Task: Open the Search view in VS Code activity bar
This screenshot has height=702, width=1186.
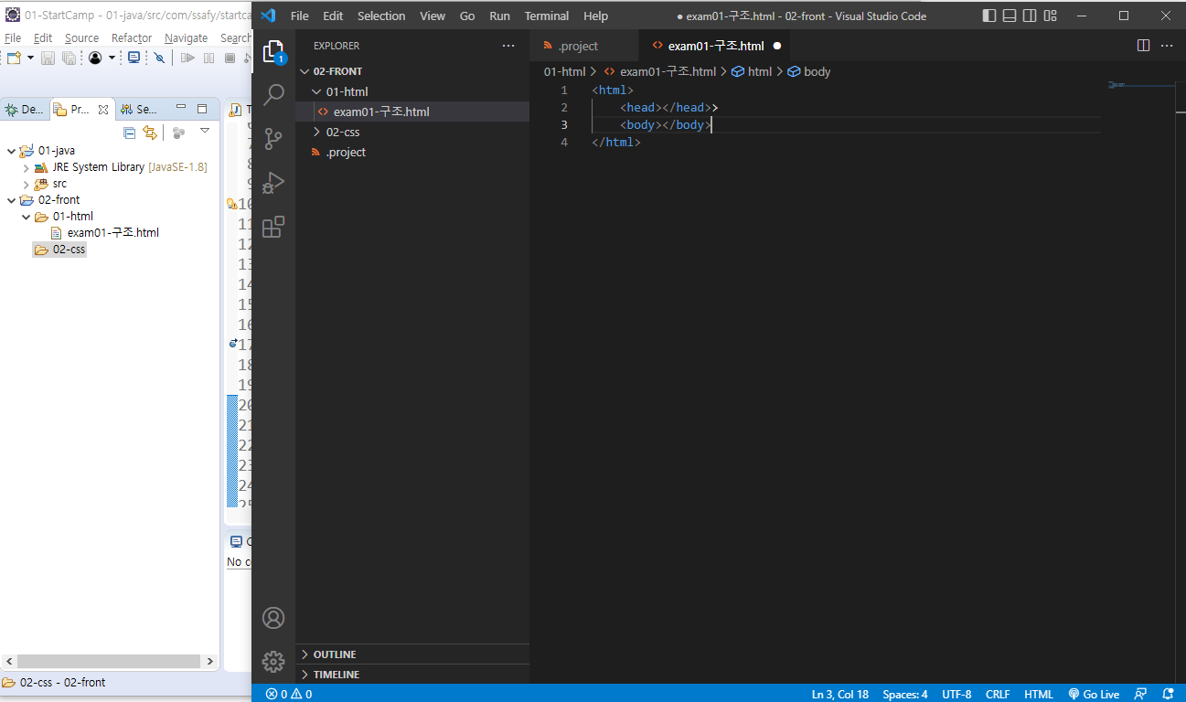Action: 273,95
